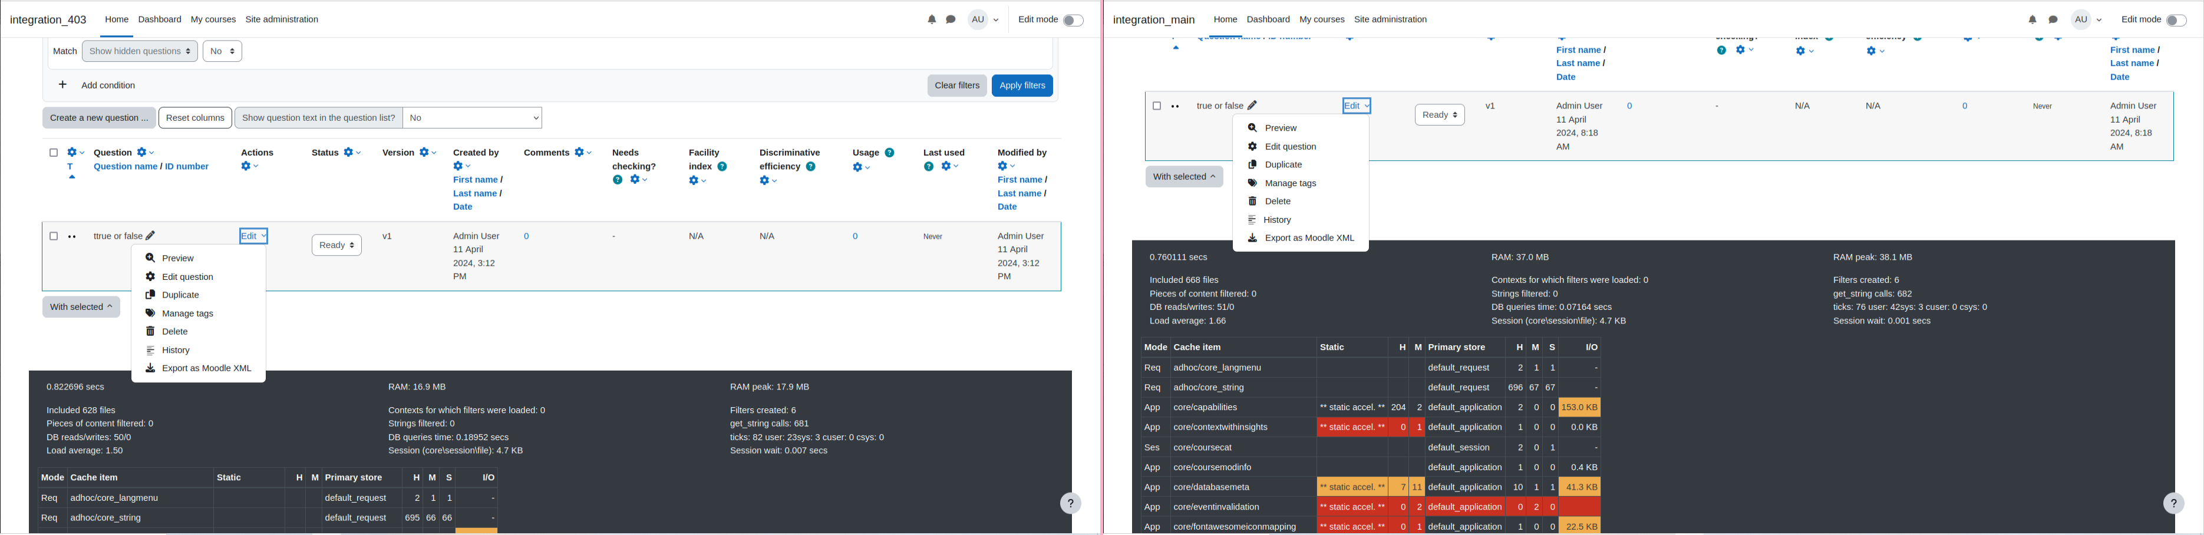Open messaging chat icon in integration_main window
Screen dimensions: 2204x535
pyautogui.click(x=2053, y=19)
